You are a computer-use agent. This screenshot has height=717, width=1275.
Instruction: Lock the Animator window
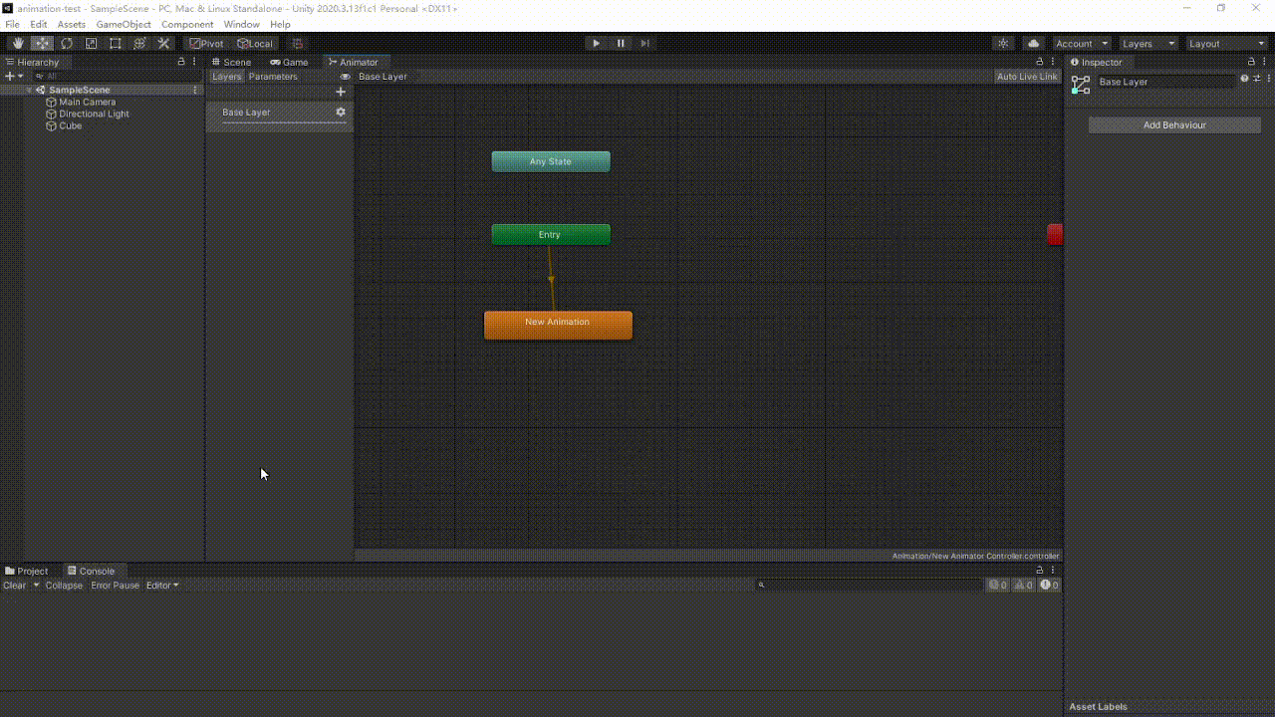(1040, 62)
